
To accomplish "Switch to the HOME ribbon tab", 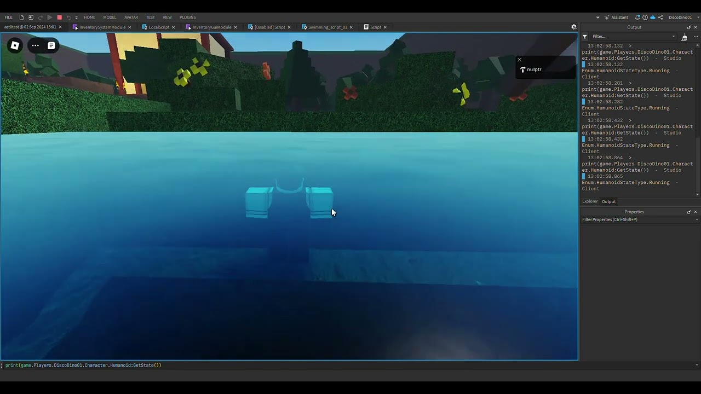I will coord(89,18).
